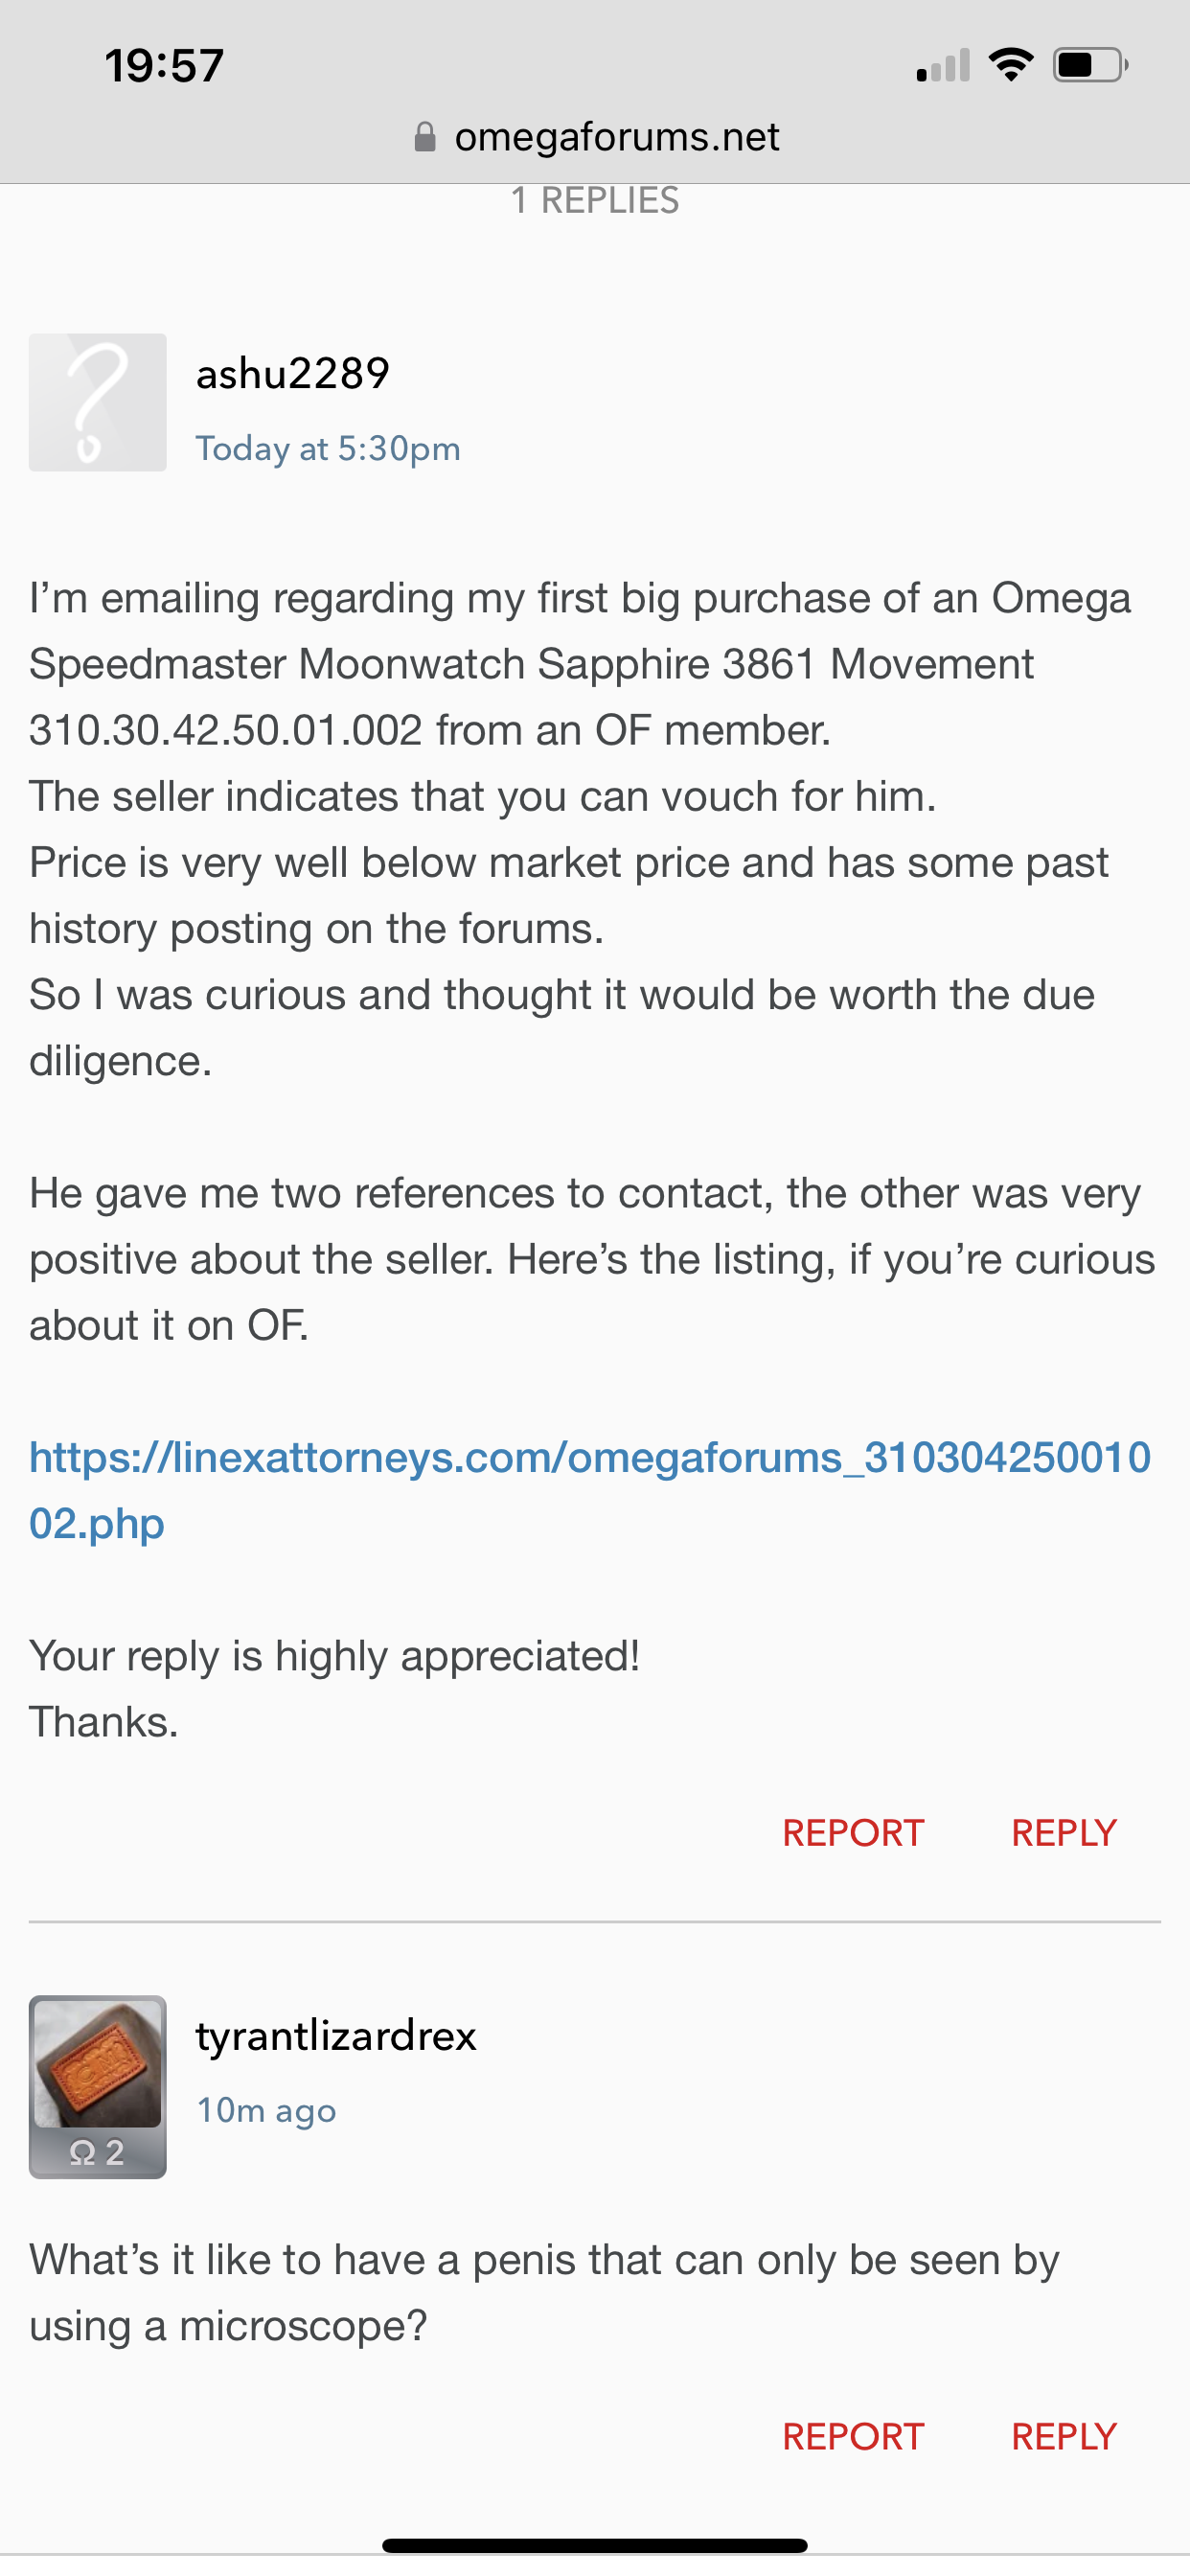Open ashu2289's username profile

(x=292, y=374)
